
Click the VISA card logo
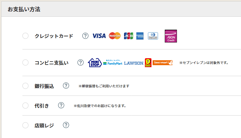pyautogui.click(x=99, y=36)
